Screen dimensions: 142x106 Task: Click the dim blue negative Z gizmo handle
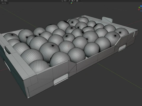click(141, 11)
